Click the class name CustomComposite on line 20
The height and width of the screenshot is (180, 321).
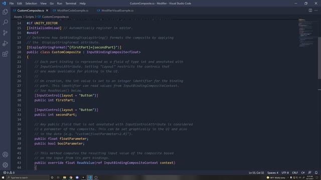(66, 52)
